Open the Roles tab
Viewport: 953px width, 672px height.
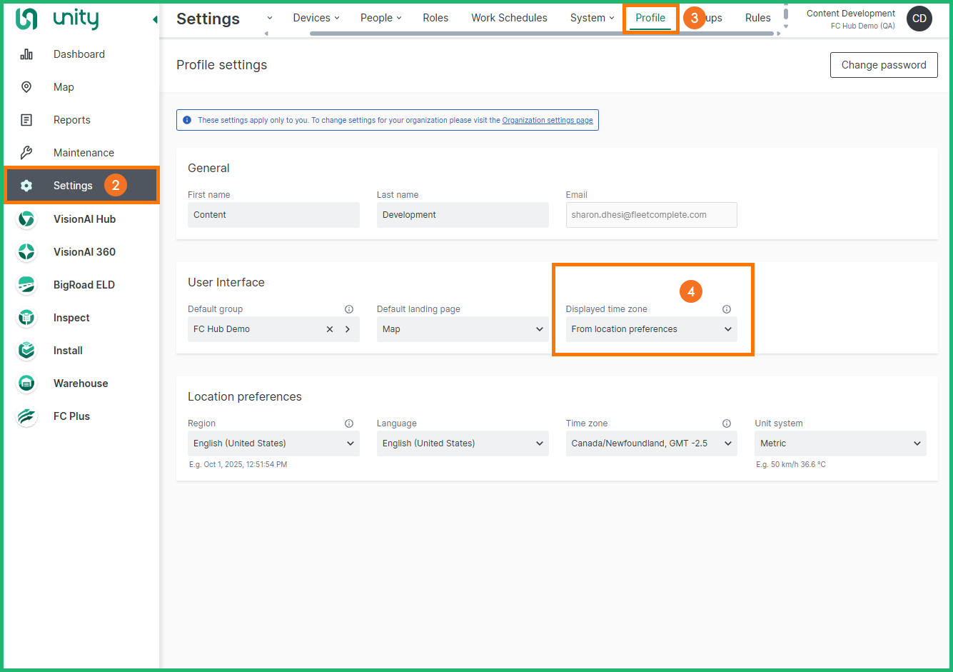tap(435, 18)
